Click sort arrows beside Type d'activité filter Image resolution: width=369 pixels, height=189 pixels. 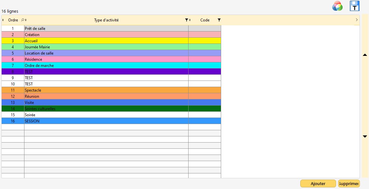190,20
